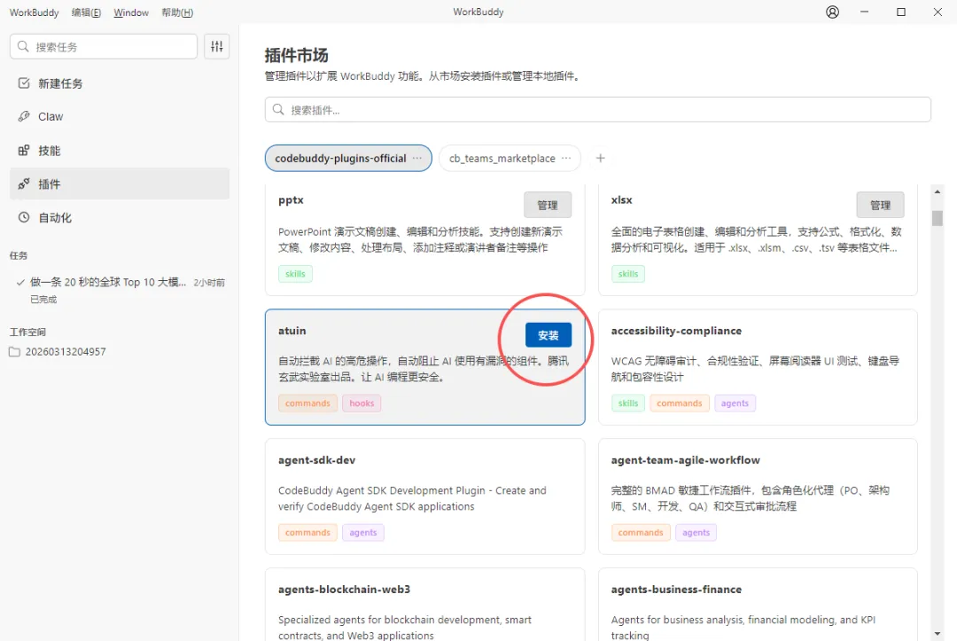Click agents tag on agent-sdk-dev card
Screen dimensions: 957x641
pos(363,532)
